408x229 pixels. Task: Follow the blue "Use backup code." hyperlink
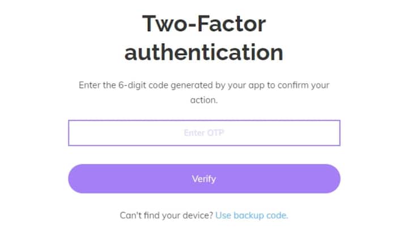click(x=252, y=215)
